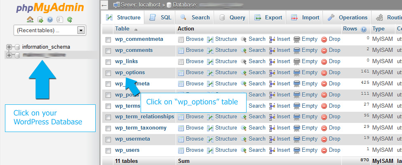Tick the wp_term_relationships checkbox

click(x=108, y=117)
